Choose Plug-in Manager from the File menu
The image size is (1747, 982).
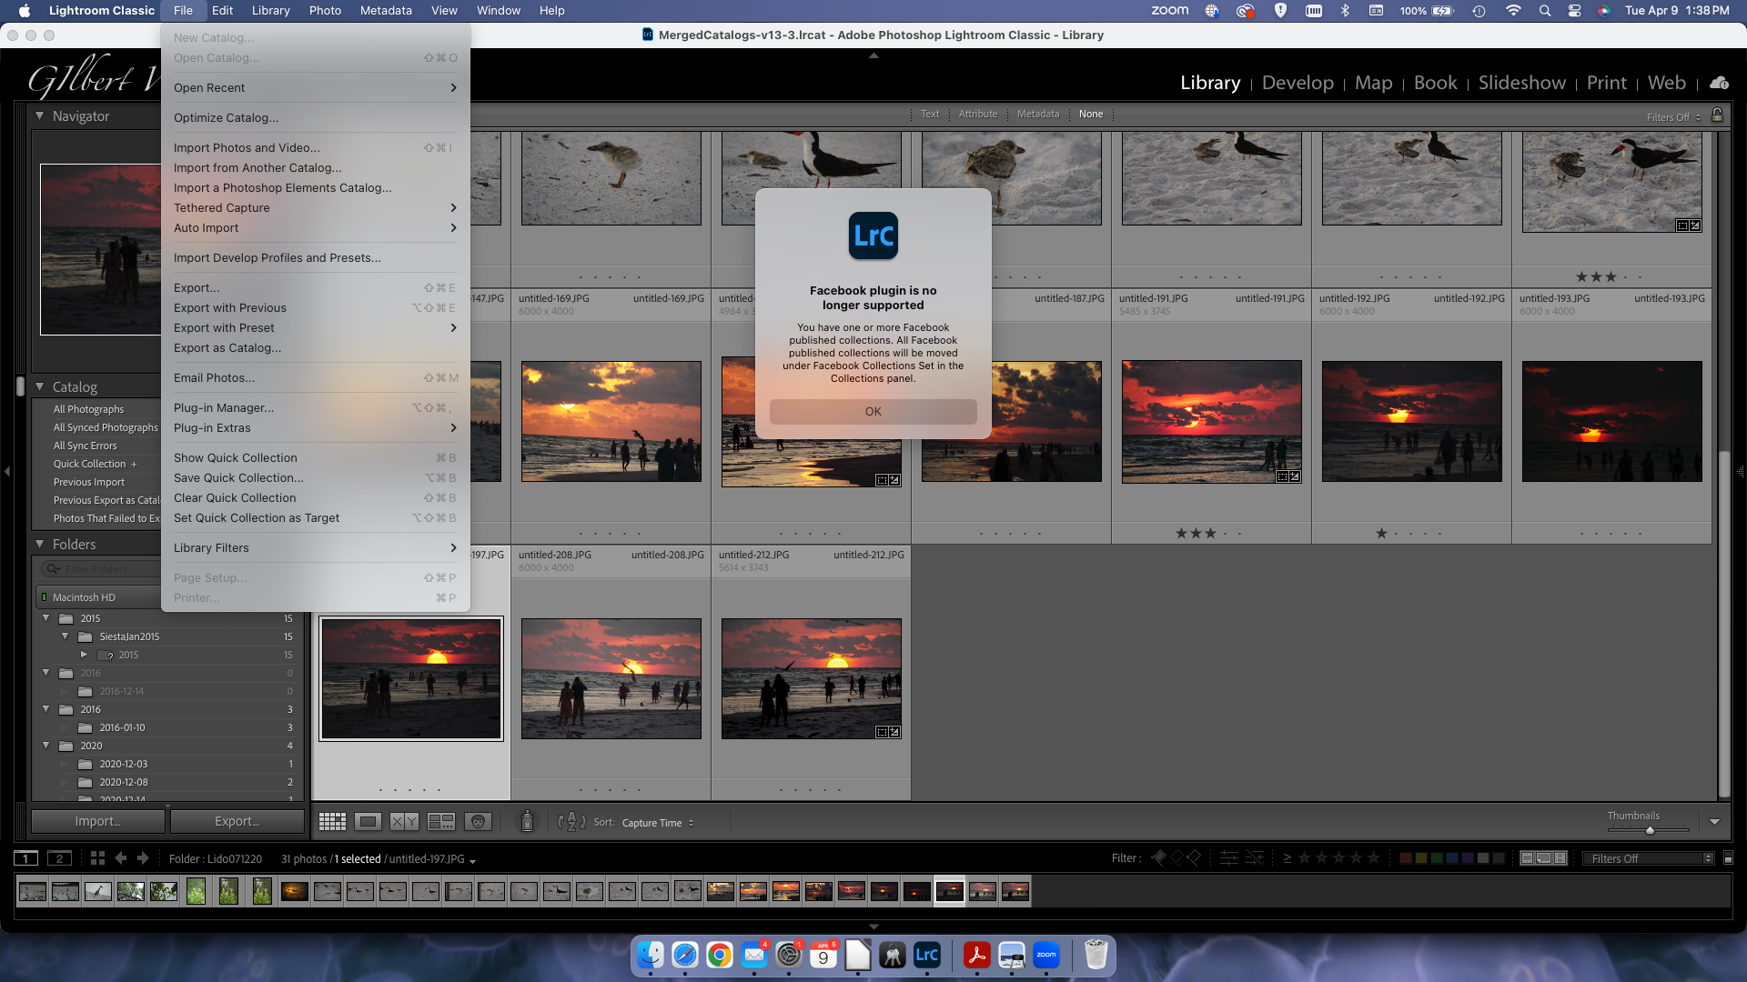(x=224, y=407)
